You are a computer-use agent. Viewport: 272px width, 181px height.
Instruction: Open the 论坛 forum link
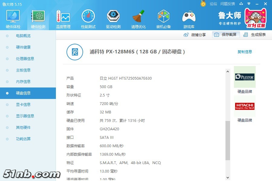[x=213, y=4]
